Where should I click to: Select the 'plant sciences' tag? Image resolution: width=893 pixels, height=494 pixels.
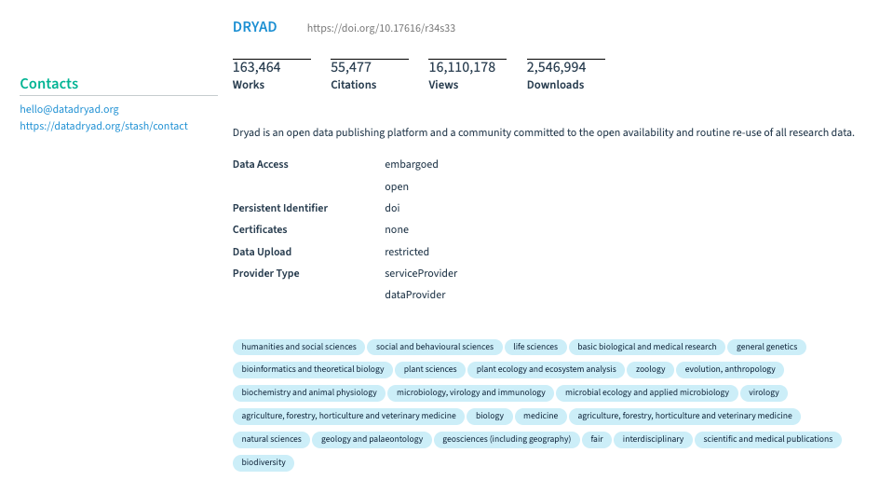(430, 369)
